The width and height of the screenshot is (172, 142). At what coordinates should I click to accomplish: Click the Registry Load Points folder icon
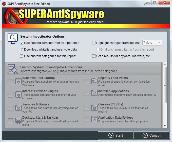pos(94,81)
